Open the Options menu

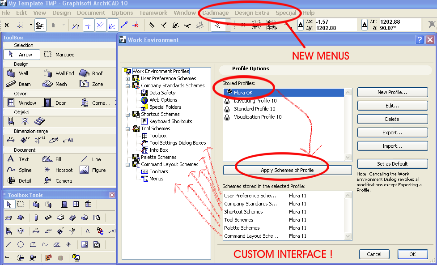click(123, 13)
